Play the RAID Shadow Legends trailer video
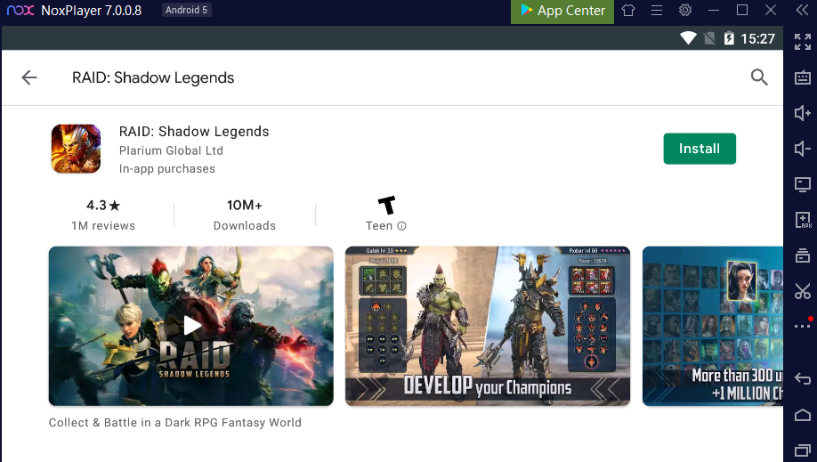Image resolution: width=817 pixels, height=462 pixels. tap(191, 326)
